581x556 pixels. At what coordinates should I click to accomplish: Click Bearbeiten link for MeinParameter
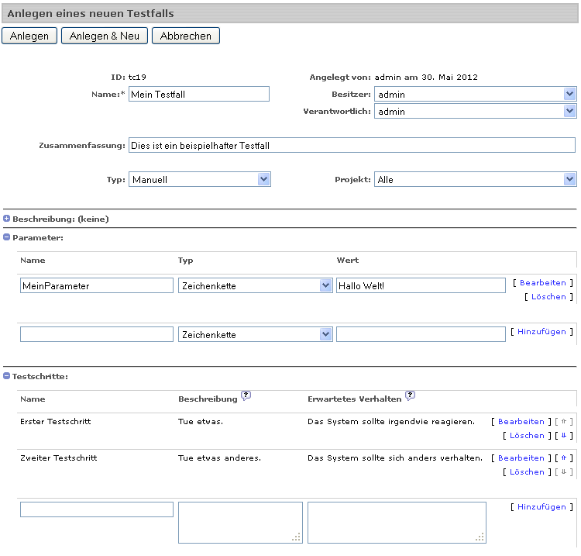click(543, 283)
